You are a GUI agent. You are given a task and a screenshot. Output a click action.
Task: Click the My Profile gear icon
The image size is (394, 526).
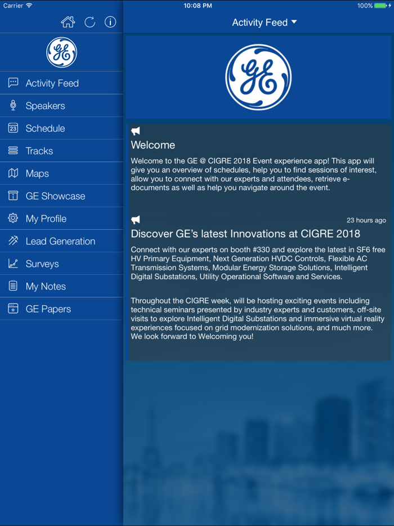point(13,218)
